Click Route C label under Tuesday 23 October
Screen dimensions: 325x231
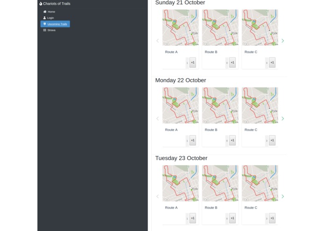(x=251, y=208)
